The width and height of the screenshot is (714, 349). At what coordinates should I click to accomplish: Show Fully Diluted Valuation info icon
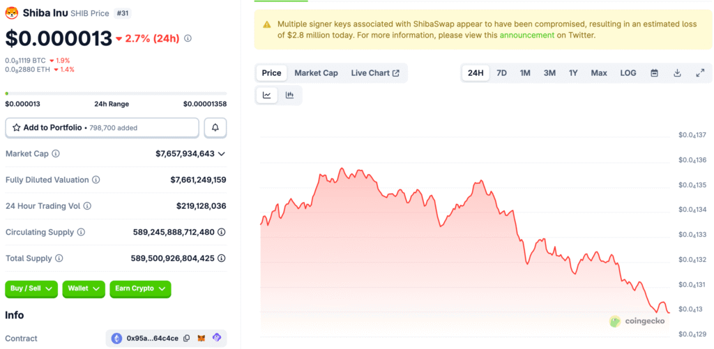[96, 180]
